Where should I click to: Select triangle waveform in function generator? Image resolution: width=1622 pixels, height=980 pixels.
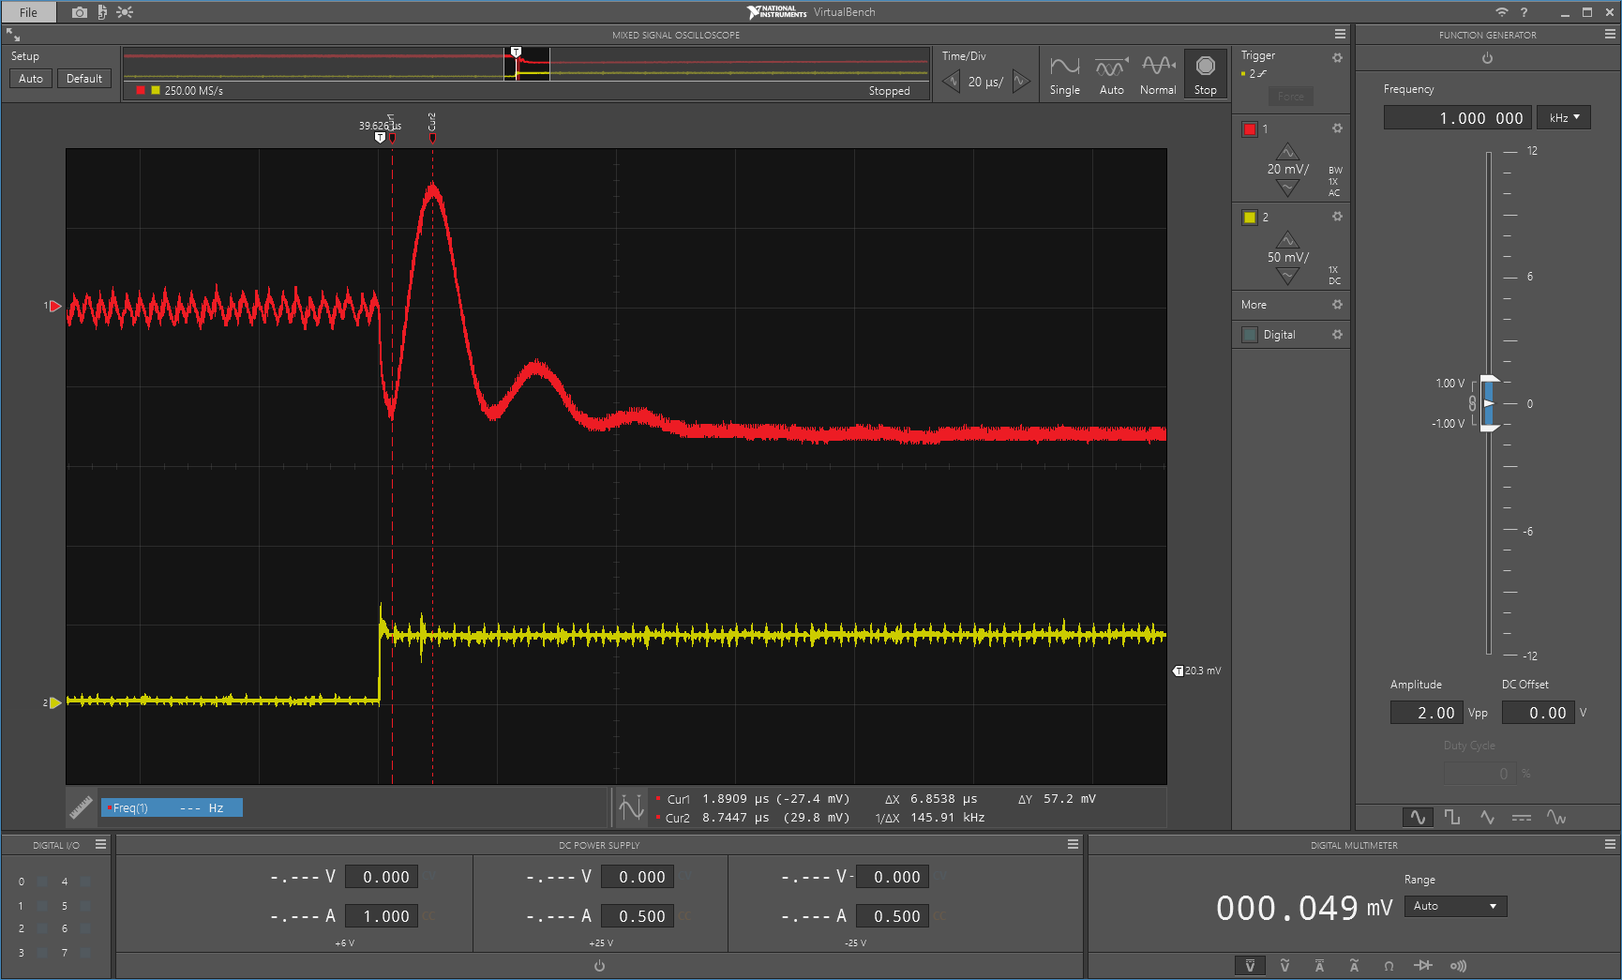[1487, 817]
